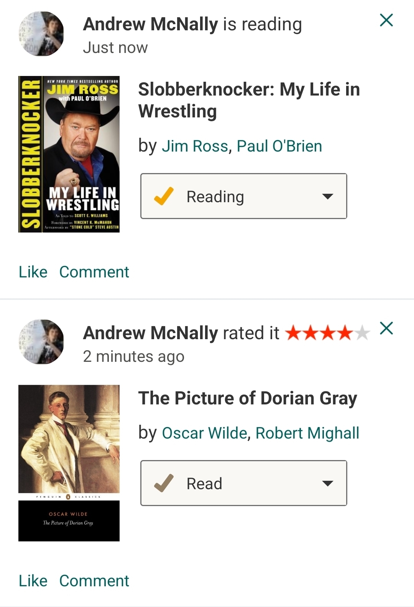
Task: Comment on the Dorian Gray rating update
Action: [x=94, y=581]
